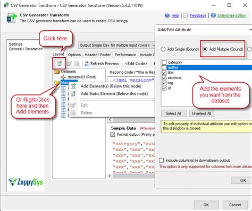The image size is (252, 211).
Task: Click the ZappySys logo
Action: point(26,182)
